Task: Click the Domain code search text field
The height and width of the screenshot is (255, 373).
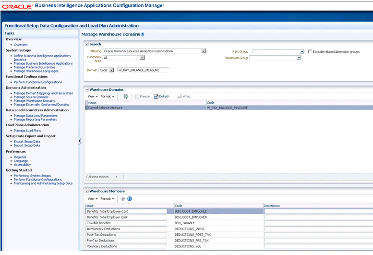Action: 143,70
